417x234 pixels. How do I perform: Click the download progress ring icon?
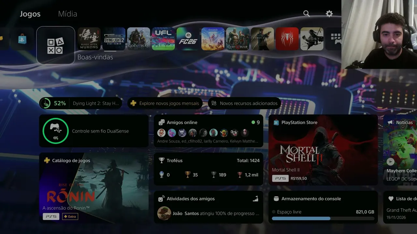46,103
